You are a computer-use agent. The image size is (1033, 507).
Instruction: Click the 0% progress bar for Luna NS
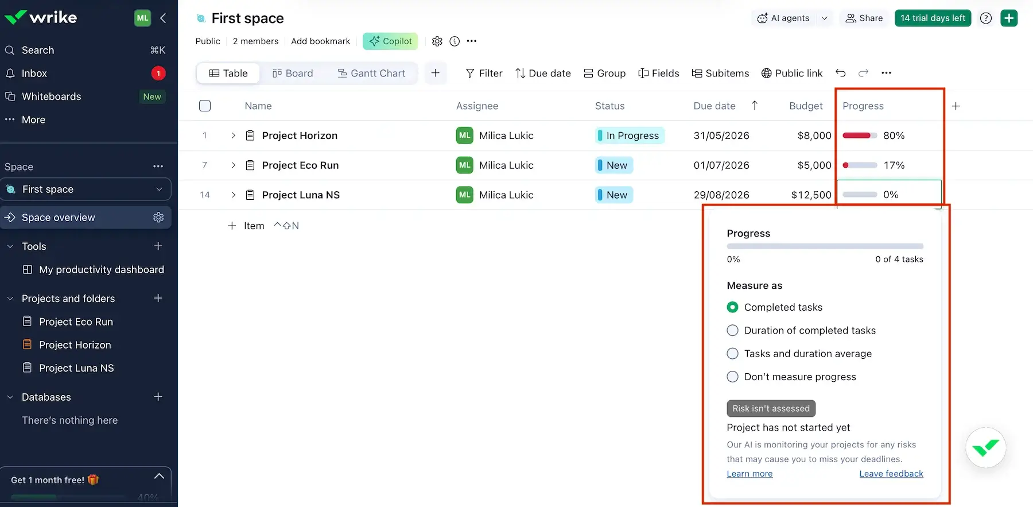pyautogui.click(x=860, y=195)
